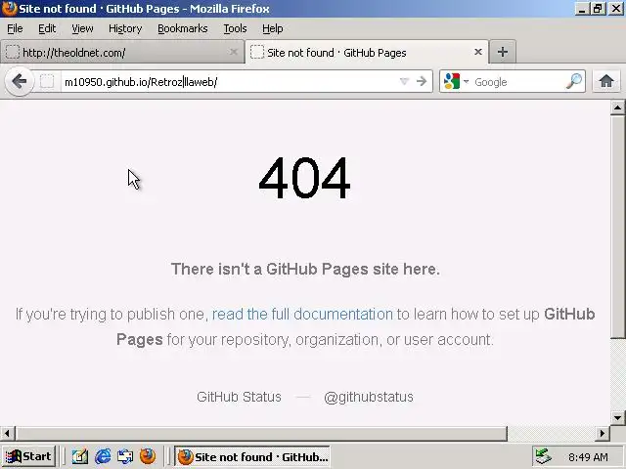Click the vertical scrollbar up arrow

coord(617,107)
